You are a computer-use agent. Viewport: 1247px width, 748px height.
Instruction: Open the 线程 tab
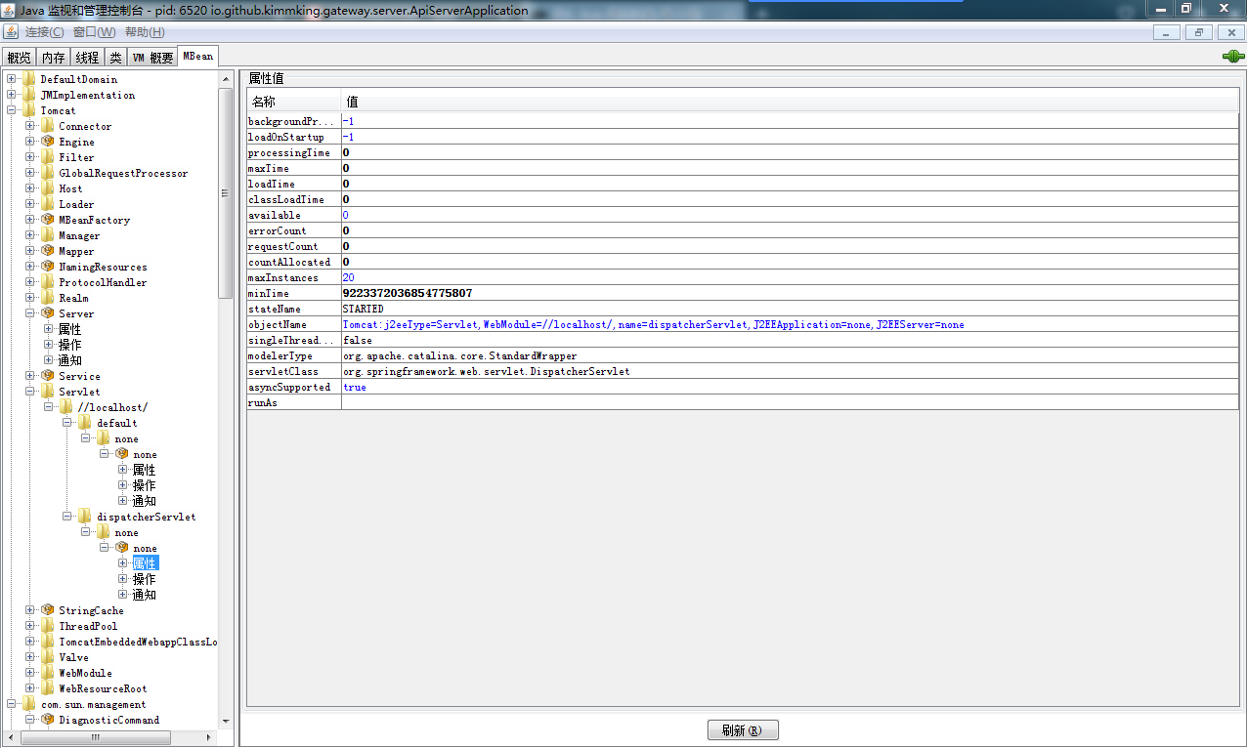point(87,58)
